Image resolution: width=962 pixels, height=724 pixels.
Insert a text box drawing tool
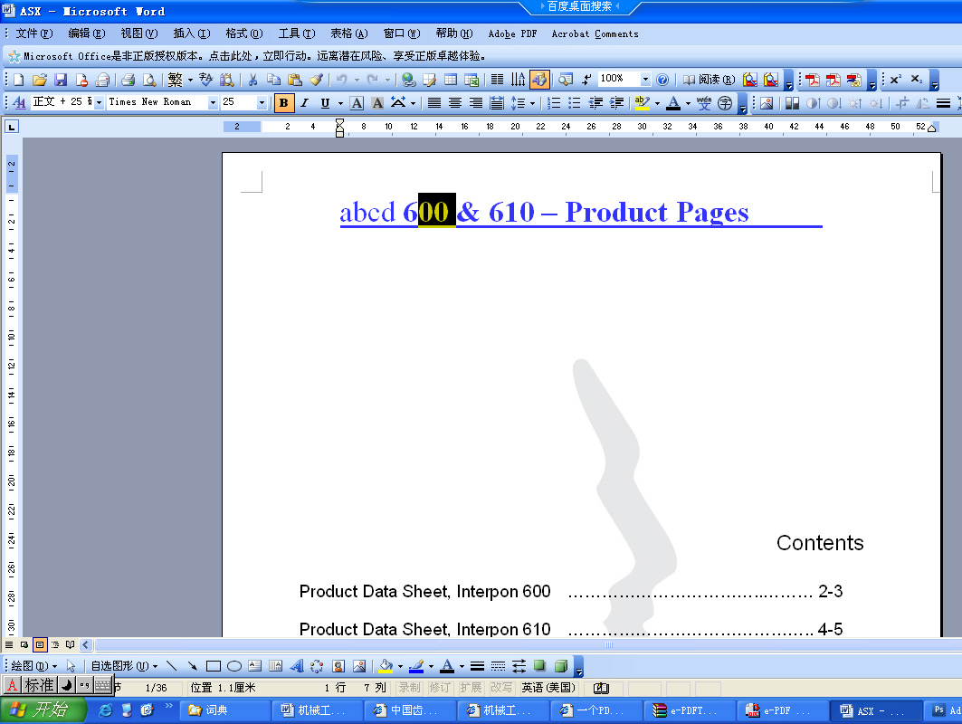coord(255,666)
